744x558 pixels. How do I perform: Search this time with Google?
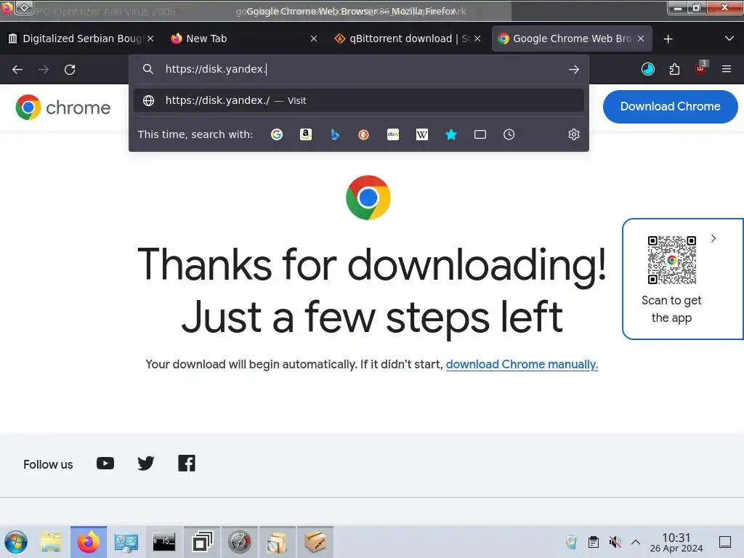[277, 134]
